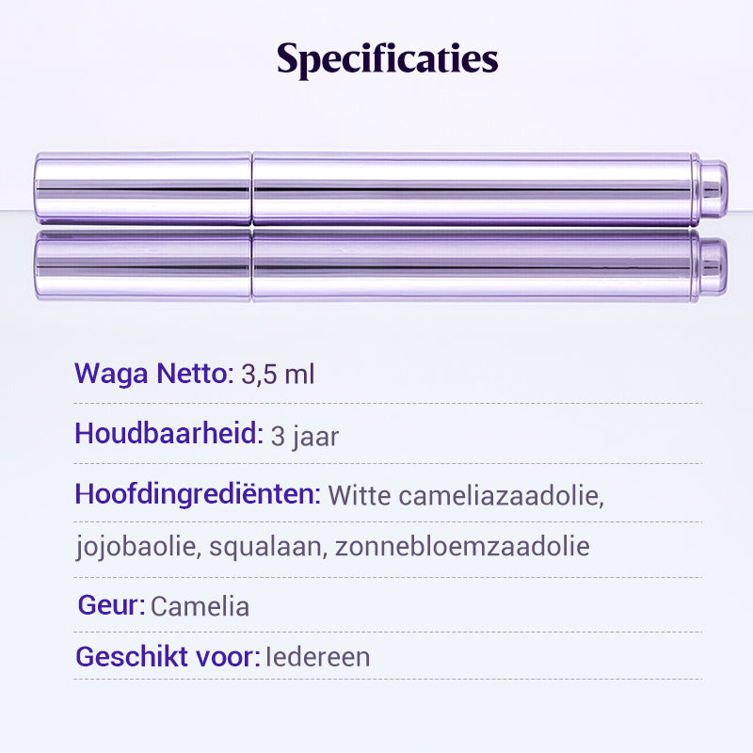This screenshot has height=753, width=753.
Task: Select the Hoofdingrediënten label
Action: pyautogui.click(x=198, y=494)
